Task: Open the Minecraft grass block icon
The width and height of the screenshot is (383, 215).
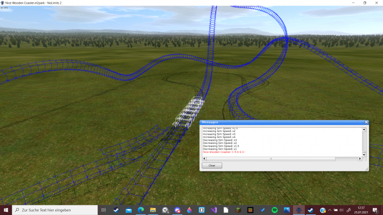Action: (x=238, y=210)
